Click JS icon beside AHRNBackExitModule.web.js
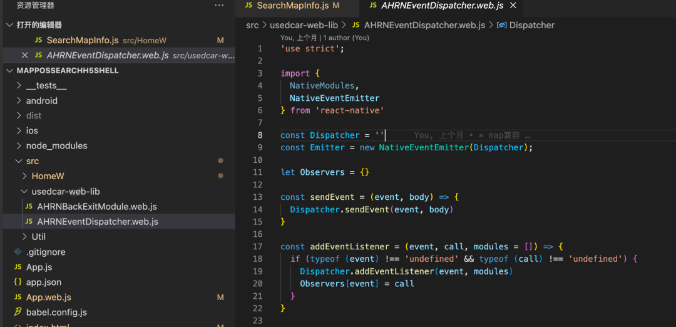Image resolution: width=676 pixels, height=327 pixels. click(x=29, y=206)
